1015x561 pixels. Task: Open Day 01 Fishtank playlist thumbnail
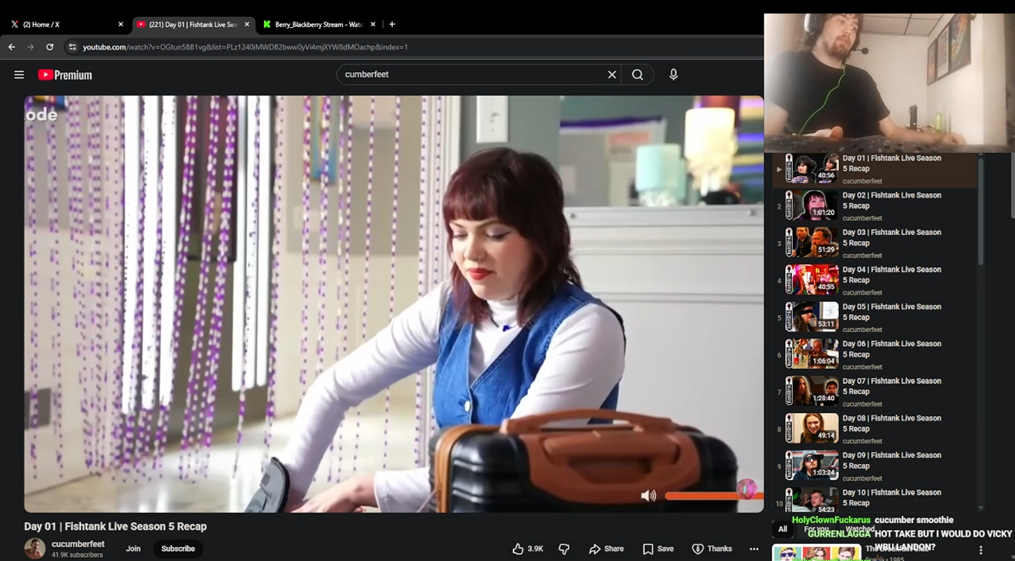(x=812, y=169)
